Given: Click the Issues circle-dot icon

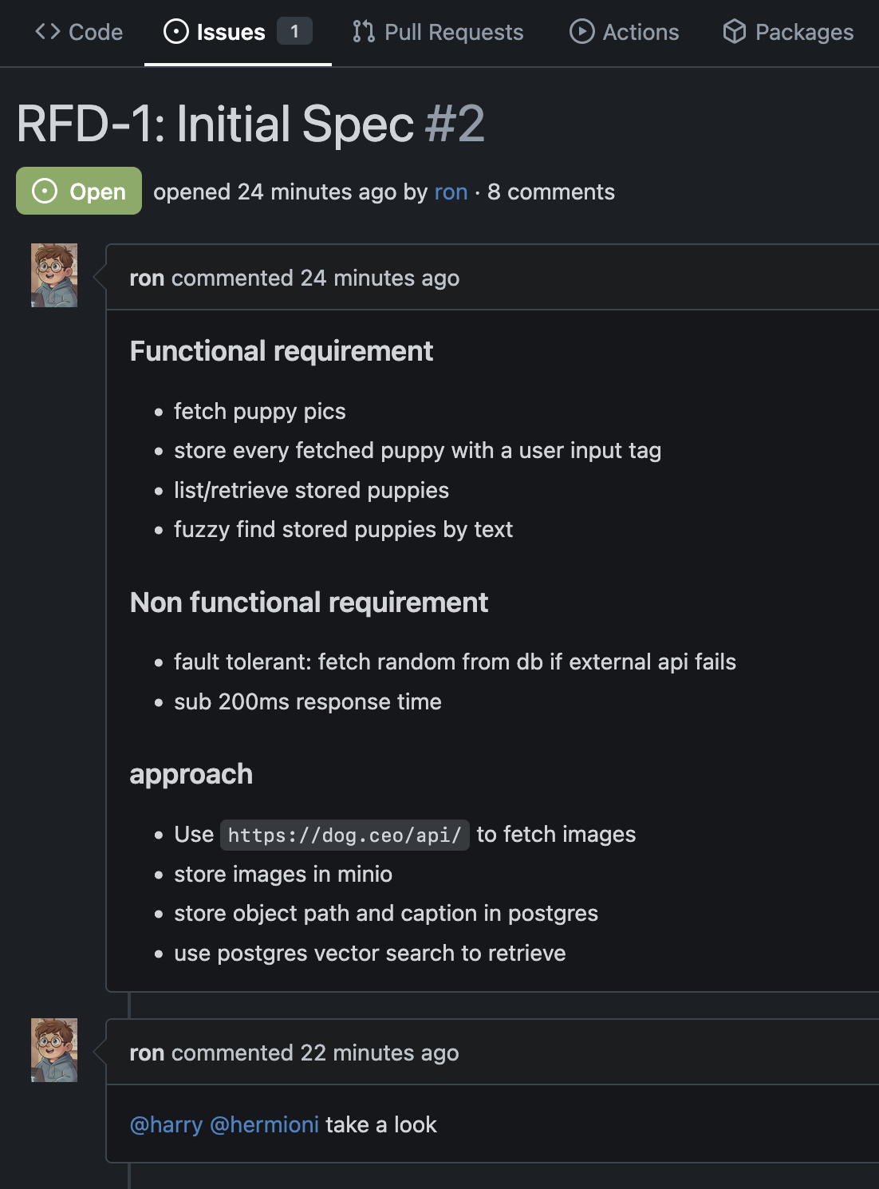Looking at the screenshot, I should [175, 32].
